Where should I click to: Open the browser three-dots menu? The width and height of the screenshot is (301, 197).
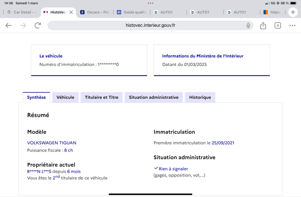pyautogui.click(x=292, y=26)
